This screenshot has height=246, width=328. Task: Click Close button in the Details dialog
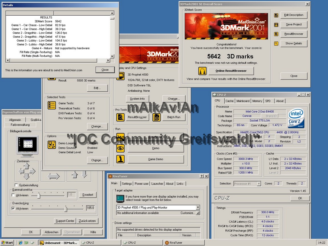click(105, 70)
